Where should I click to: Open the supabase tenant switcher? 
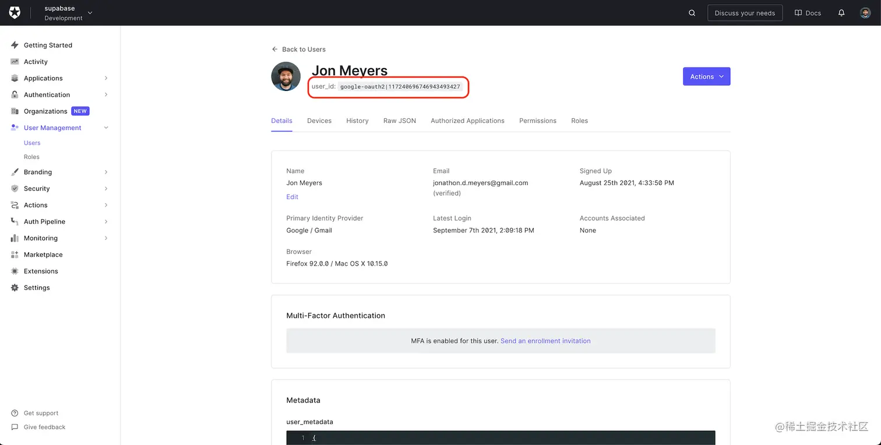pos(66,12)
